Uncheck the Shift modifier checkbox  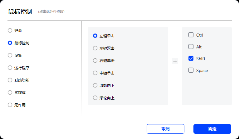click(x=191, y=59)
